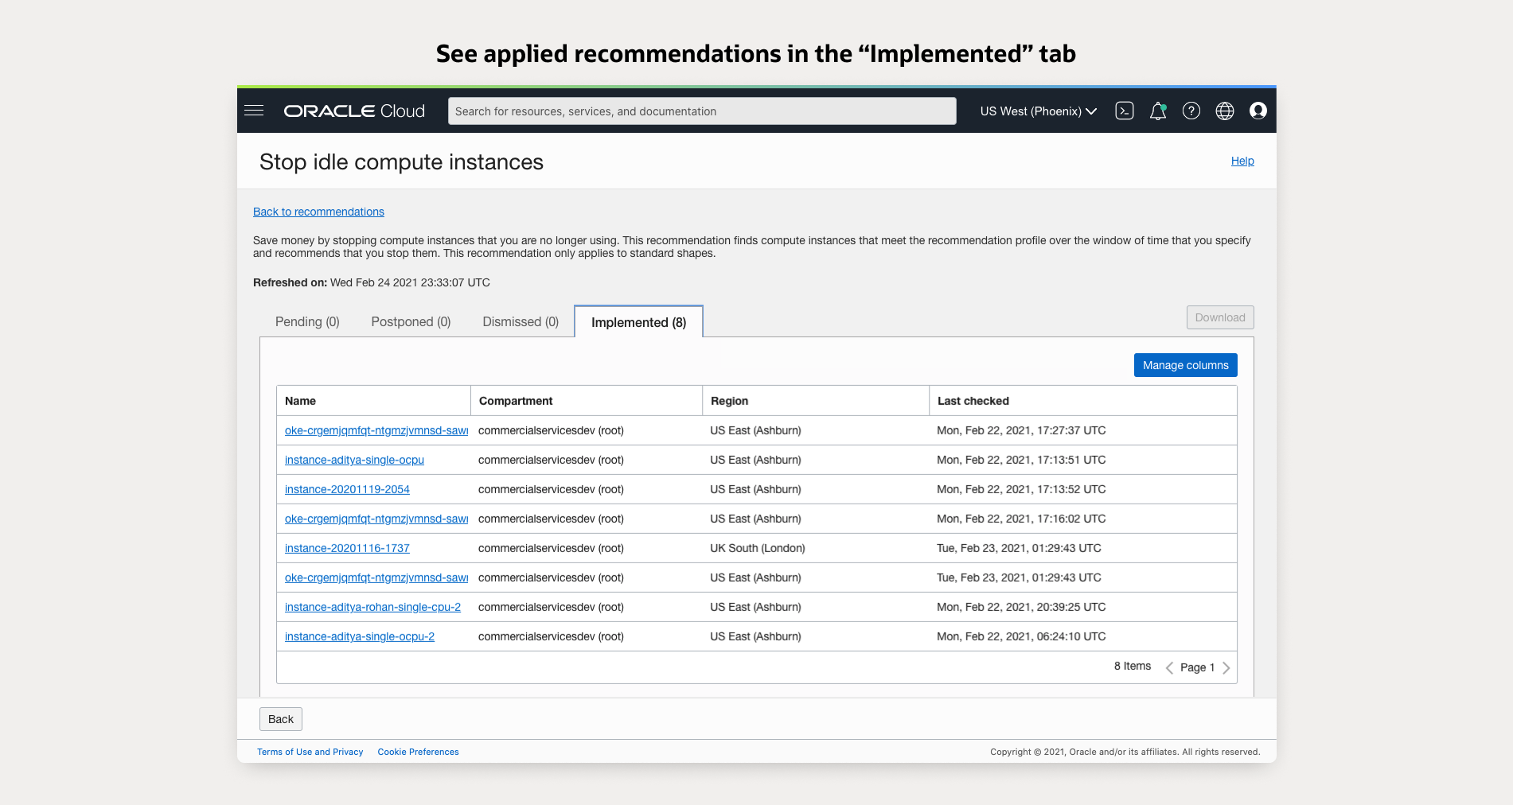Open the user profile avatar menu
Image resolution: width=1513 pixels, height=805 pixels.
coord(1258,111)
